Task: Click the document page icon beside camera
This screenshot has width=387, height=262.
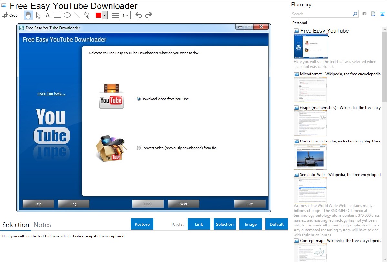Action: (373, 14)
